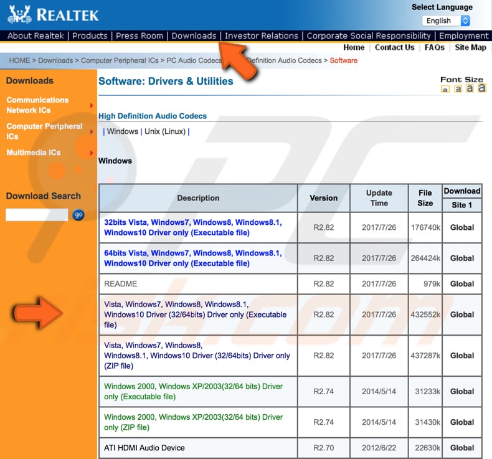
Task: Open 32/64bits Driver only ZIP file link
Action: click(197, 356)
